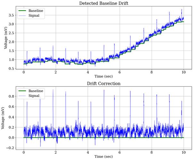The image size is (193, 160).
Task: Click the 0.5 voltage tick label
Action: click(x=11, y=68)
